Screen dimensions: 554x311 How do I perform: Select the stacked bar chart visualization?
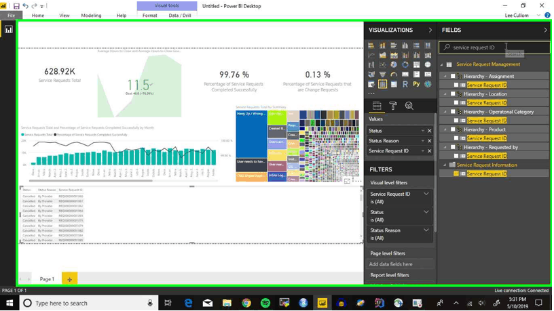pos(371,45)
